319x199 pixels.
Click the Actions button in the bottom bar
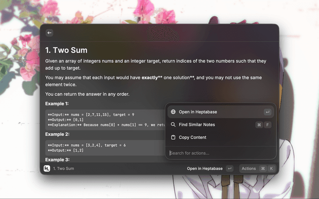click(249, 169)
